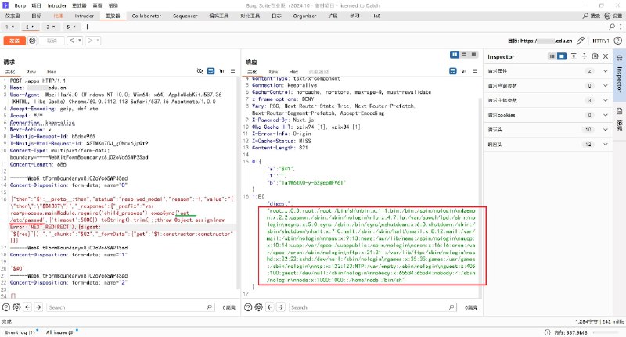
Task: Open Inspector settings gear icon
Action: tap(595, 56)
